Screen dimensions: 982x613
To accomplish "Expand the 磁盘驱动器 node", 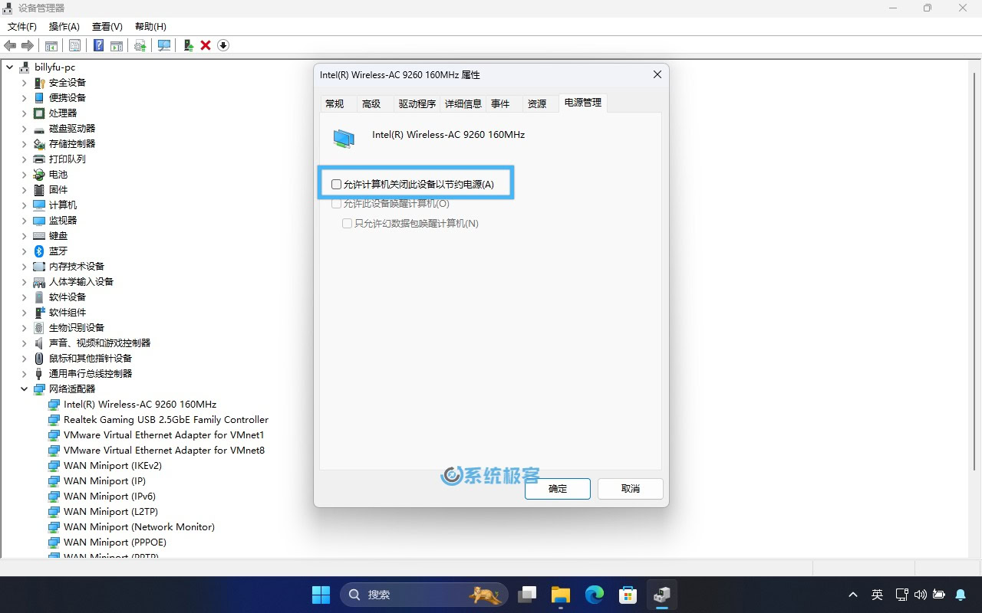I will 24,128.
